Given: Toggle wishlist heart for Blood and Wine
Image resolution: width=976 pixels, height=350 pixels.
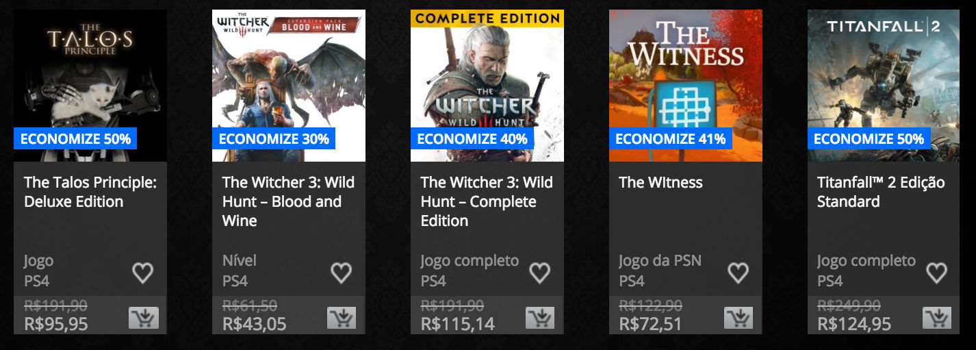Looking at the screenshot, I should coord(341,273).
